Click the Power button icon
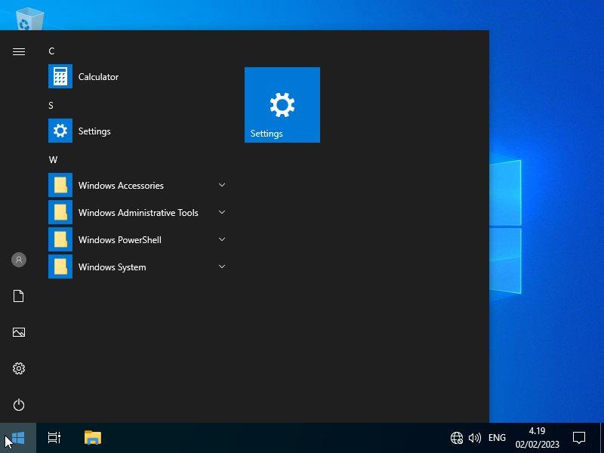This screenshot has height=453, width=604. tap(18, 405)
